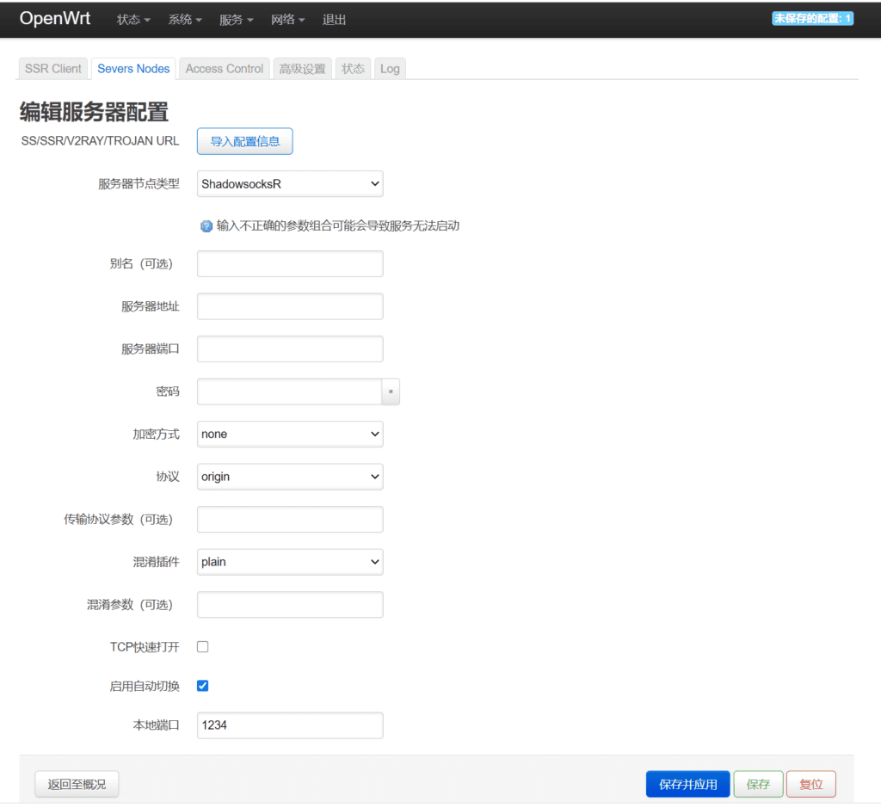The height and width of the screenshot is (808, 881).
Task: Click inside the 服务器地址 input field
Action: tap(289, 306)
